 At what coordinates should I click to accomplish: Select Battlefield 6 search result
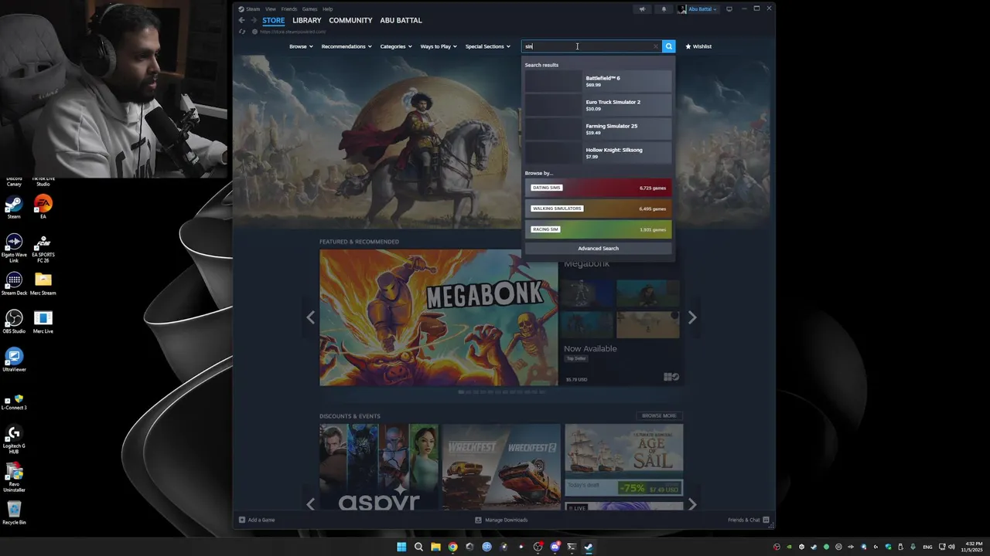click(598, 81)
